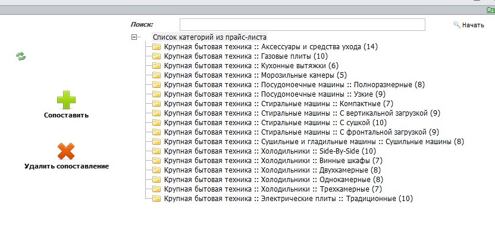The width and height of the screenshot is (495, 242).
Task: Click inside the Поиск search field
Action: tap(302, 24)
